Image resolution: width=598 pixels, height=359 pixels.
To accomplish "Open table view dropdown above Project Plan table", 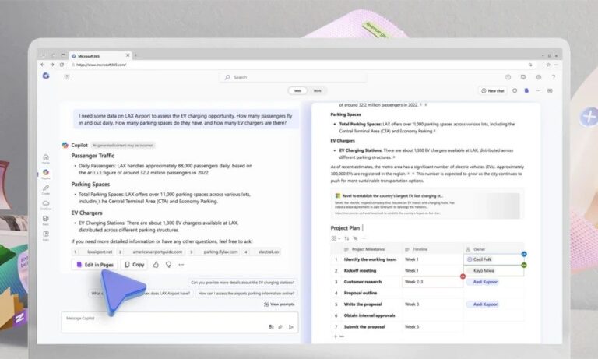I will pos(336,238).
